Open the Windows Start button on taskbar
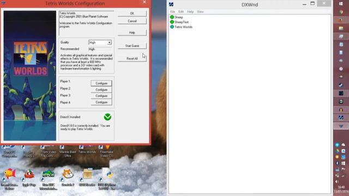Viewport: 349px width, 196px height. pos(341,4)
